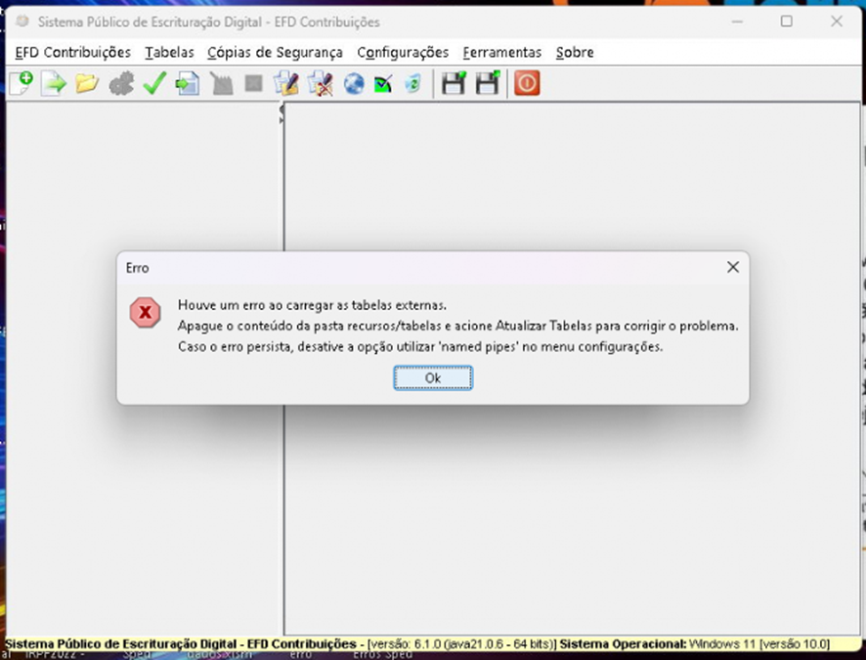The width and height of the screenshot is (866, 660).
Task: Open the Configurações menu
Action: 402,53
